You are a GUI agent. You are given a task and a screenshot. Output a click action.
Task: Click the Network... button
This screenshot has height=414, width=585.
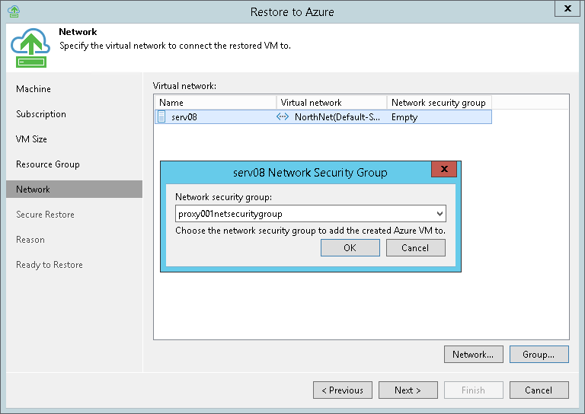click(x=474, y=355)
